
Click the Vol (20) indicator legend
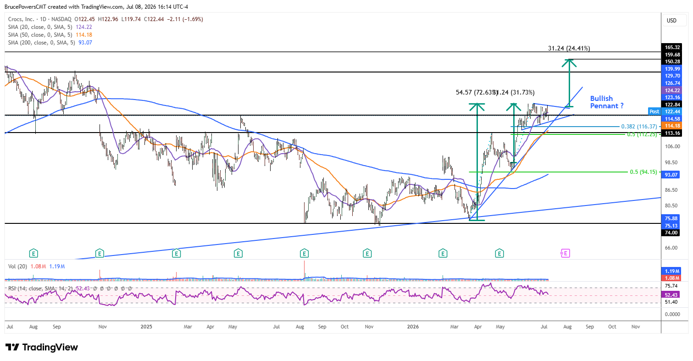(x=17, y=266)
